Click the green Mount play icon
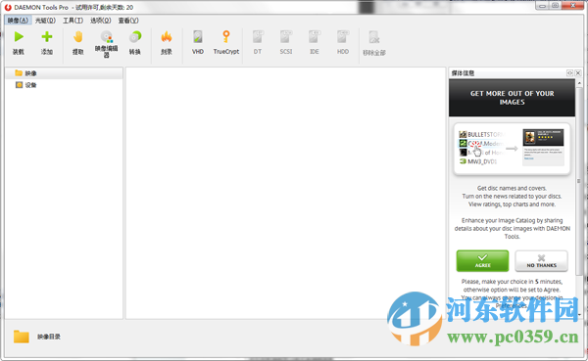Screen dimensions: 588x361 (x=19, y=37)
